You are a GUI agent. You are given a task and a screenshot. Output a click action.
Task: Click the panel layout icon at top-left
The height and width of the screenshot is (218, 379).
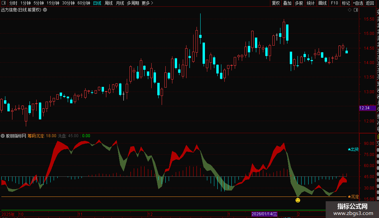point(4,3)
